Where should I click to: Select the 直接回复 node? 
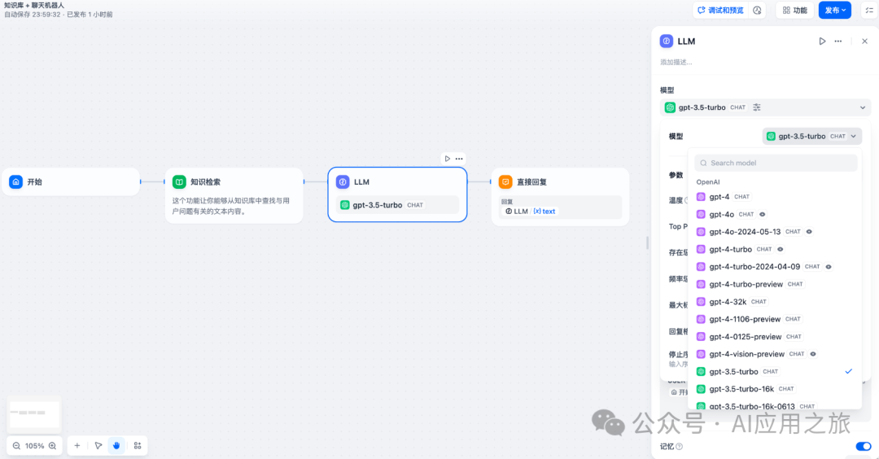tap(560, 197)
